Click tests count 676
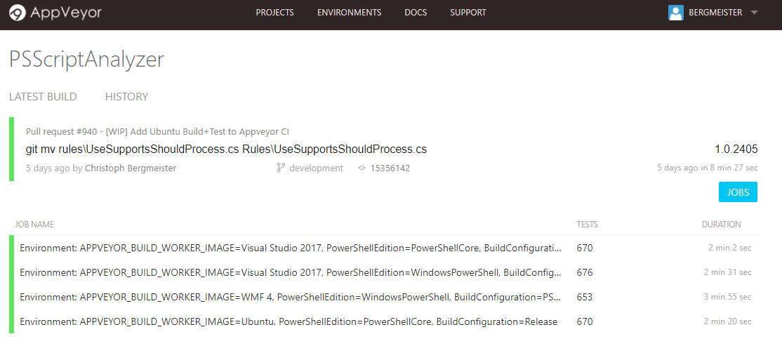This screenshot has height=346, width=782. click(585, 273)
